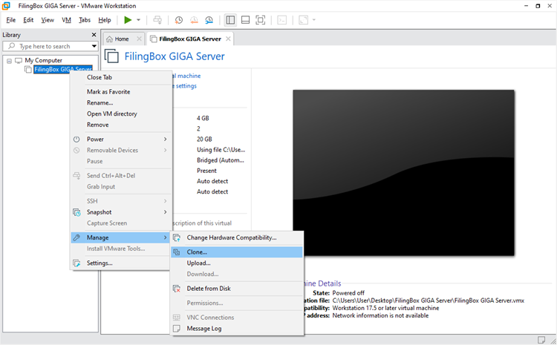The image size is (557, 345).
Task: Switch to the Home tab
Action: (x=121, y=39)
